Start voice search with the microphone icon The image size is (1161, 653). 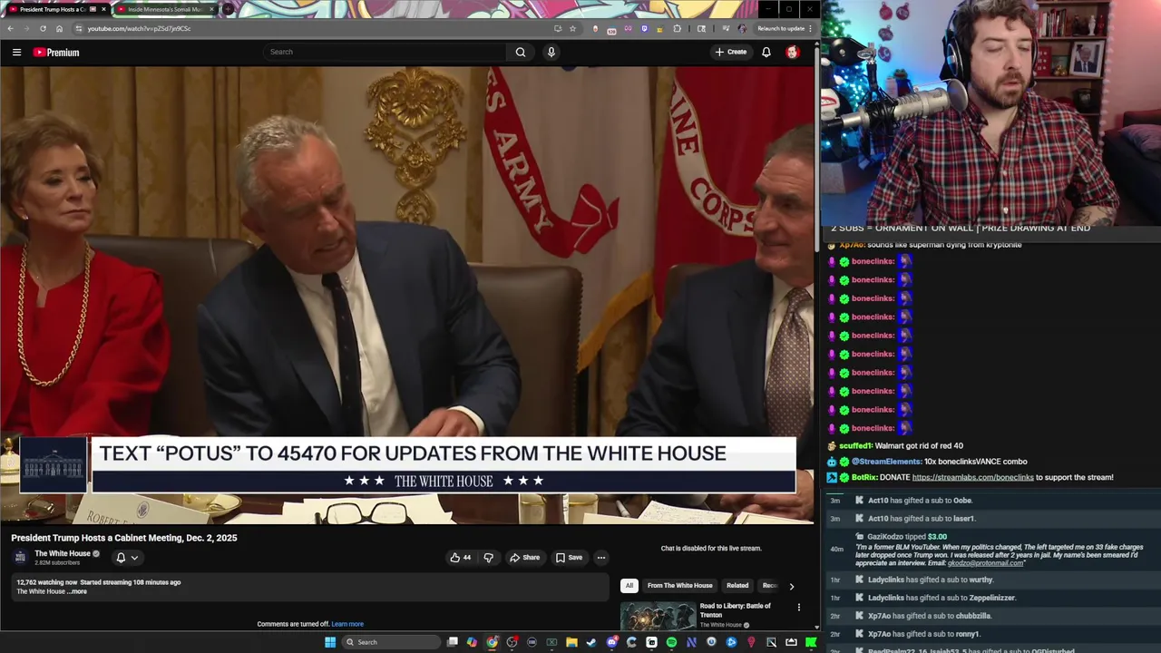coord(551,52)
